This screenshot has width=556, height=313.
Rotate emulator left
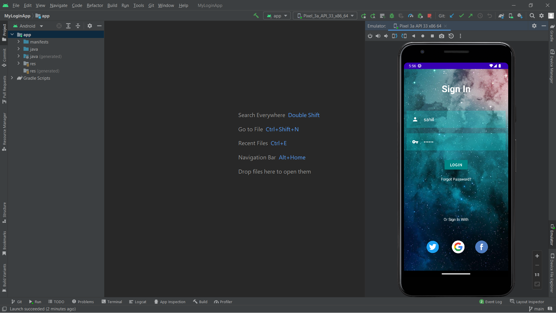pyautogui.click(x=394, y=36)
